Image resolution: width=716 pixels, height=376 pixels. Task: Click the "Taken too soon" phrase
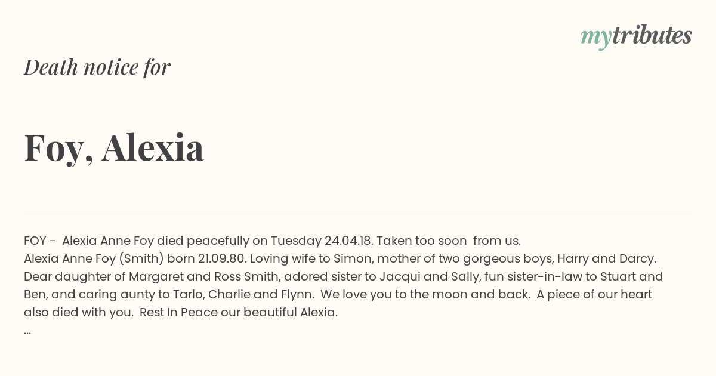(422, 241)
